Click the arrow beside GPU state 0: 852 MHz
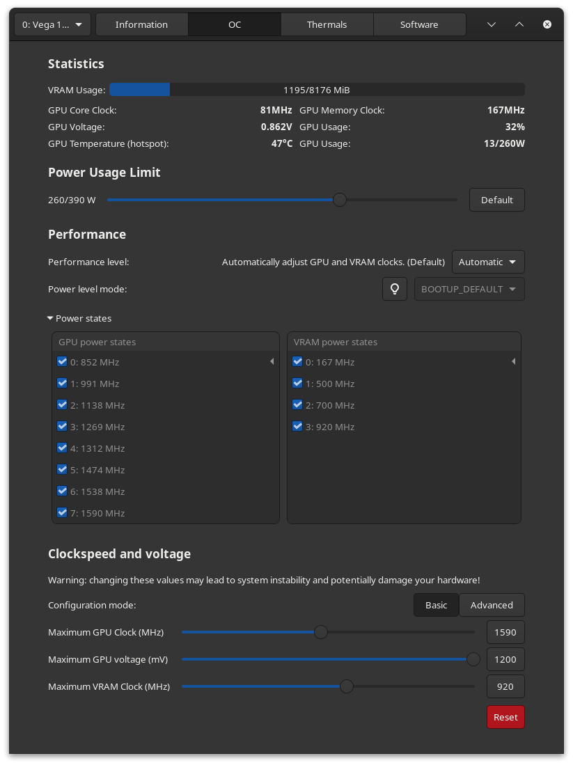The height and width of the screenshot is (765, 573). click(x=272, y=362)
